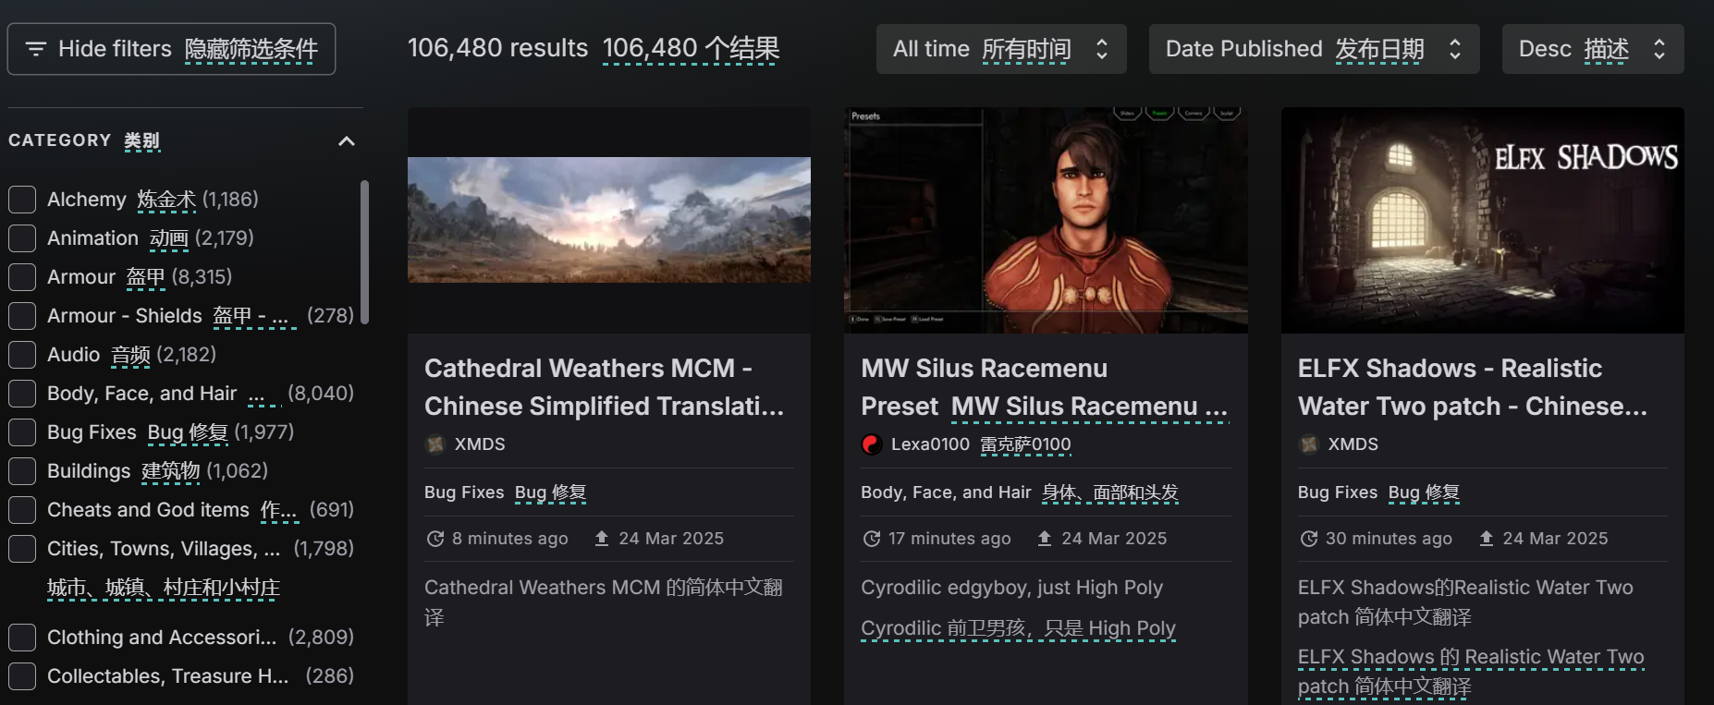Collapse the CATEGORY section chevron
The height and width of the screenshot is (705, 1714).
tap(347, 141)
